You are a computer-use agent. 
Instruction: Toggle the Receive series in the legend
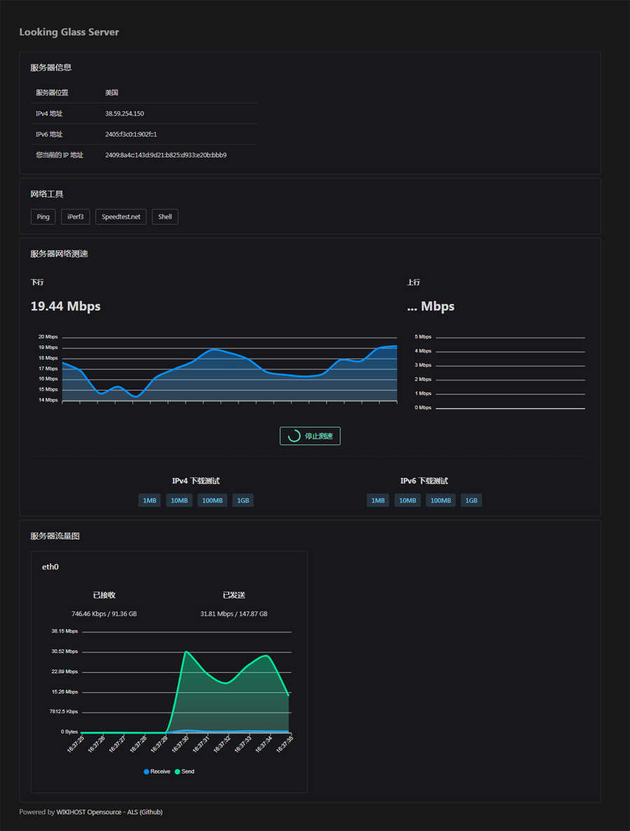click(157, 771)
